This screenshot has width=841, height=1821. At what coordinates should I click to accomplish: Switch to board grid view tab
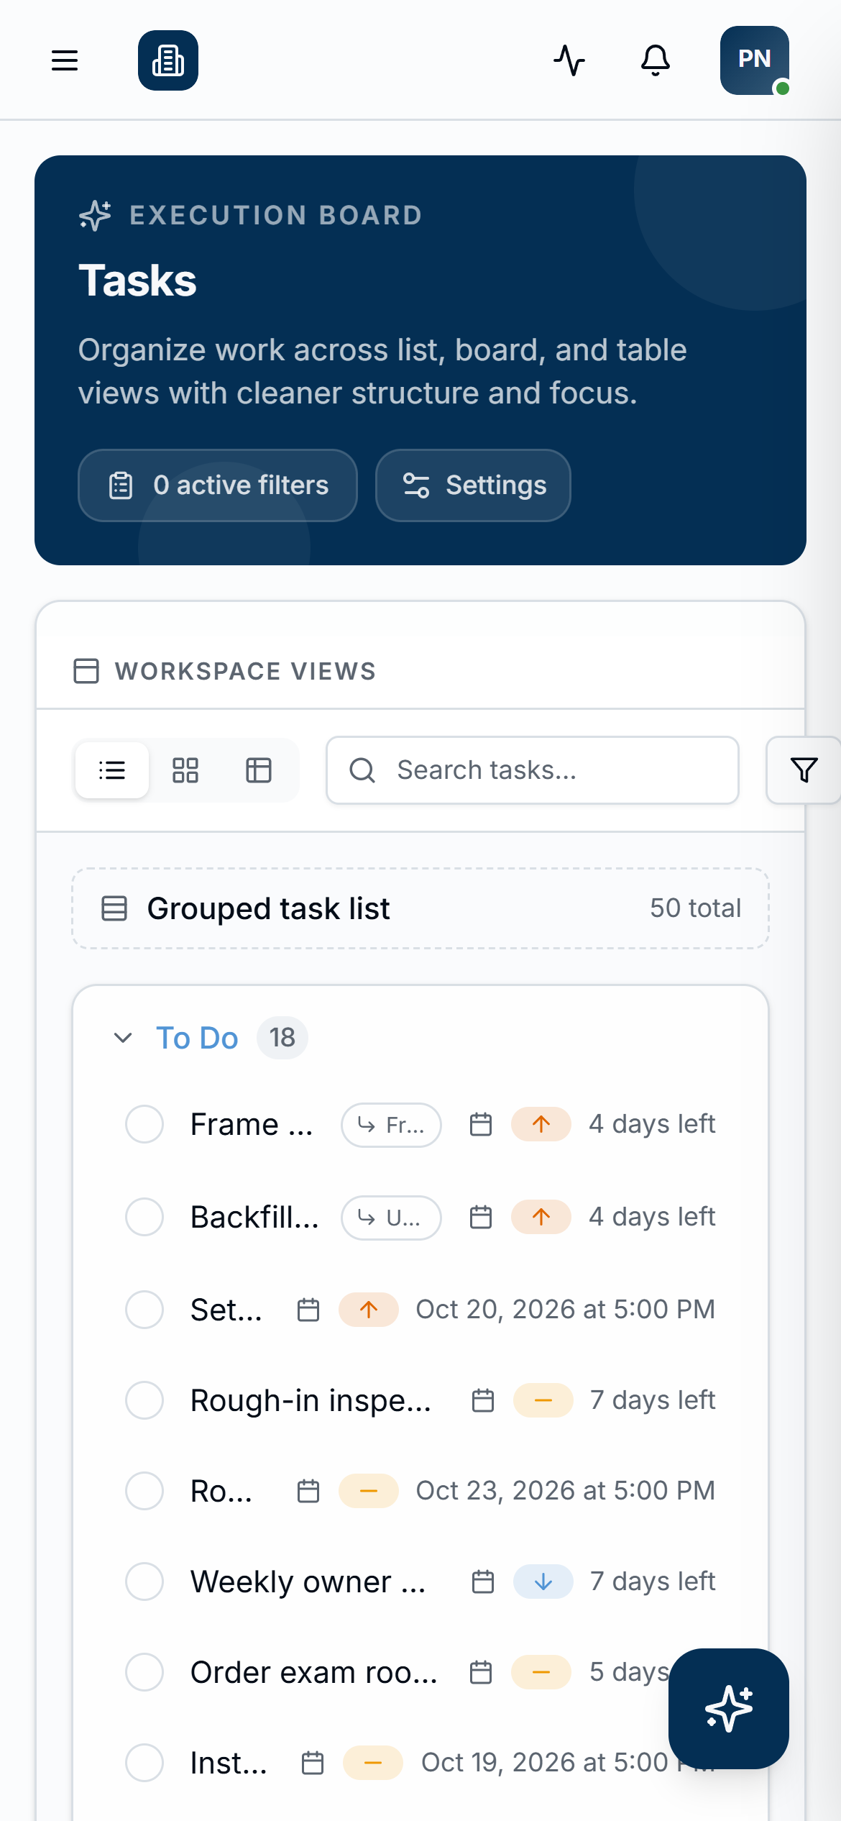(185, 770)
